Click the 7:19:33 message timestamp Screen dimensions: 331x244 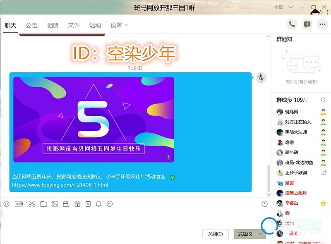pyautogui.click(x=135, y=68)
